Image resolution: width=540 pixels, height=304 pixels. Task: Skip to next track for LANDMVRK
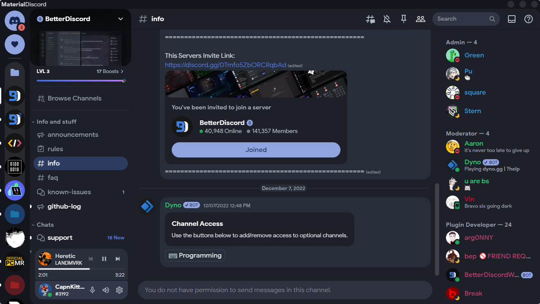[x=117, y=259]
